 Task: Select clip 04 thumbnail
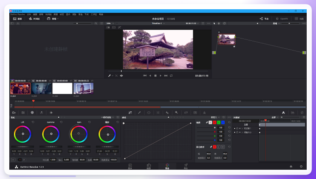(x=83, y=89)
